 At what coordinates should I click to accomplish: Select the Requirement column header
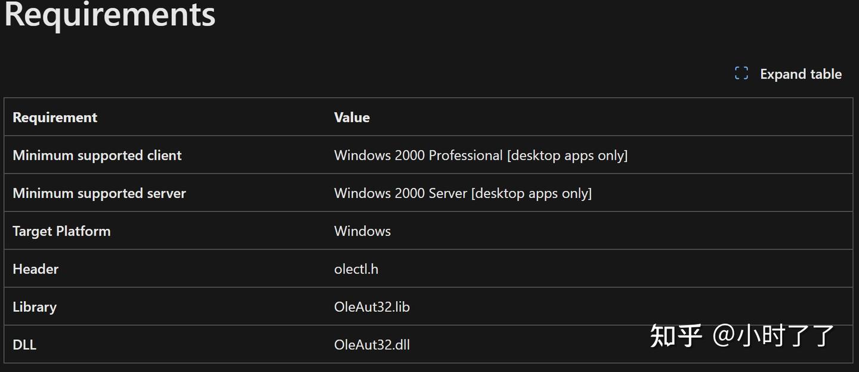click(x=55, y=117)
